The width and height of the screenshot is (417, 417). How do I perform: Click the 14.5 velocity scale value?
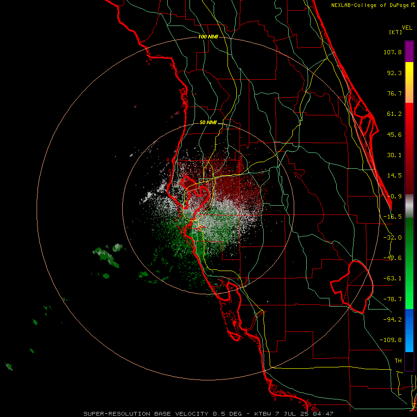394,176
